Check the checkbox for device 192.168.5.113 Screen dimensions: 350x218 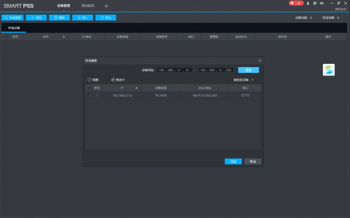pos(89,95)
